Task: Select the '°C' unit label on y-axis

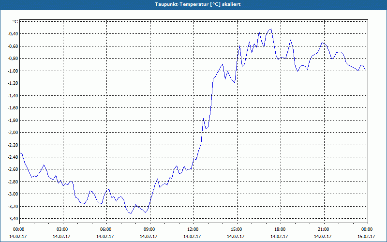Action: click(x=15, y=22)
